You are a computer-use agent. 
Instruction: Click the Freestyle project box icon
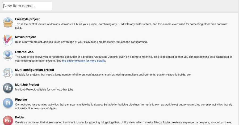(8, 23)
